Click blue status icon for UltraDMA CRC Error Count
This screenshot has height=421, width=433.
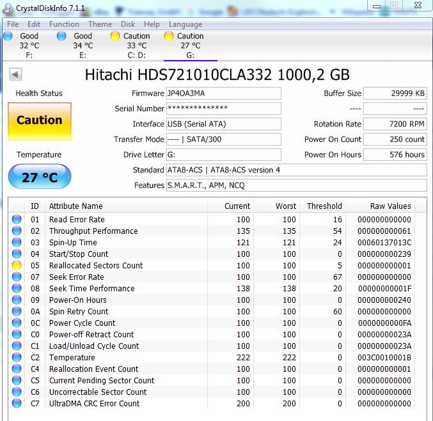pyautogui.click(x=17, y=403)
